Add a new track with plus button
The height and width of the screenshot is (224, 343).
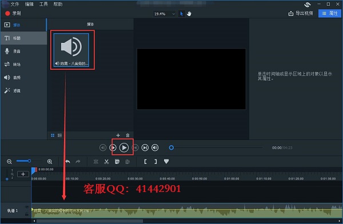pyautogui.click(x=23, y=174)
